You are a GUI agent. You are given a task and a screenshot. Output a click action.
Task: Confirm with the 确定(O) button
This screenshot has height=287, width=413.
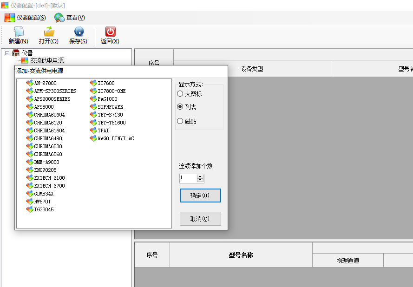point(200,196)
